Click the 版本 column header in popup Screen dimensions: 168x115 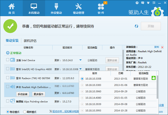(95, 73)
